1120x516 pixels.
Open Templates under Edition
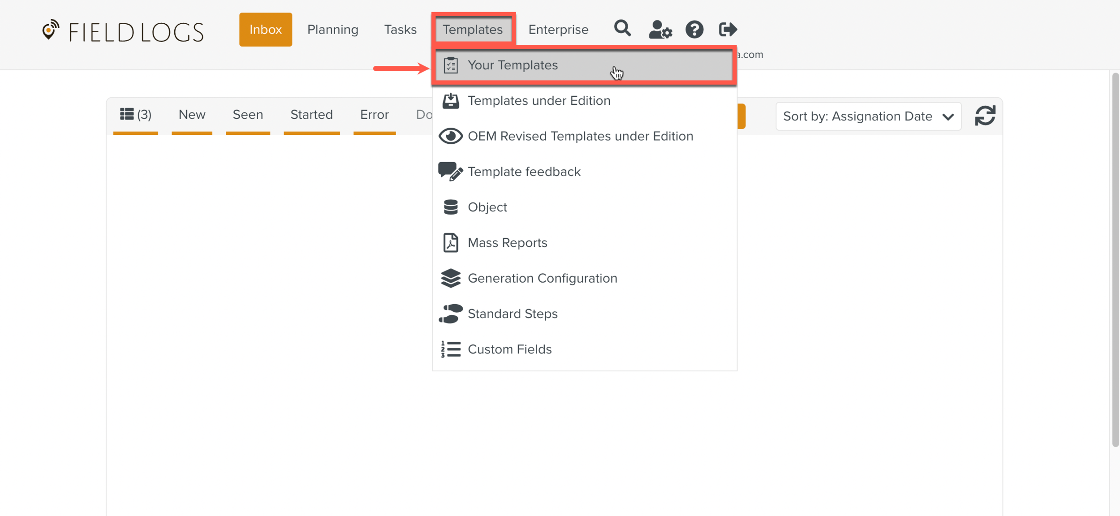point(538,101)
